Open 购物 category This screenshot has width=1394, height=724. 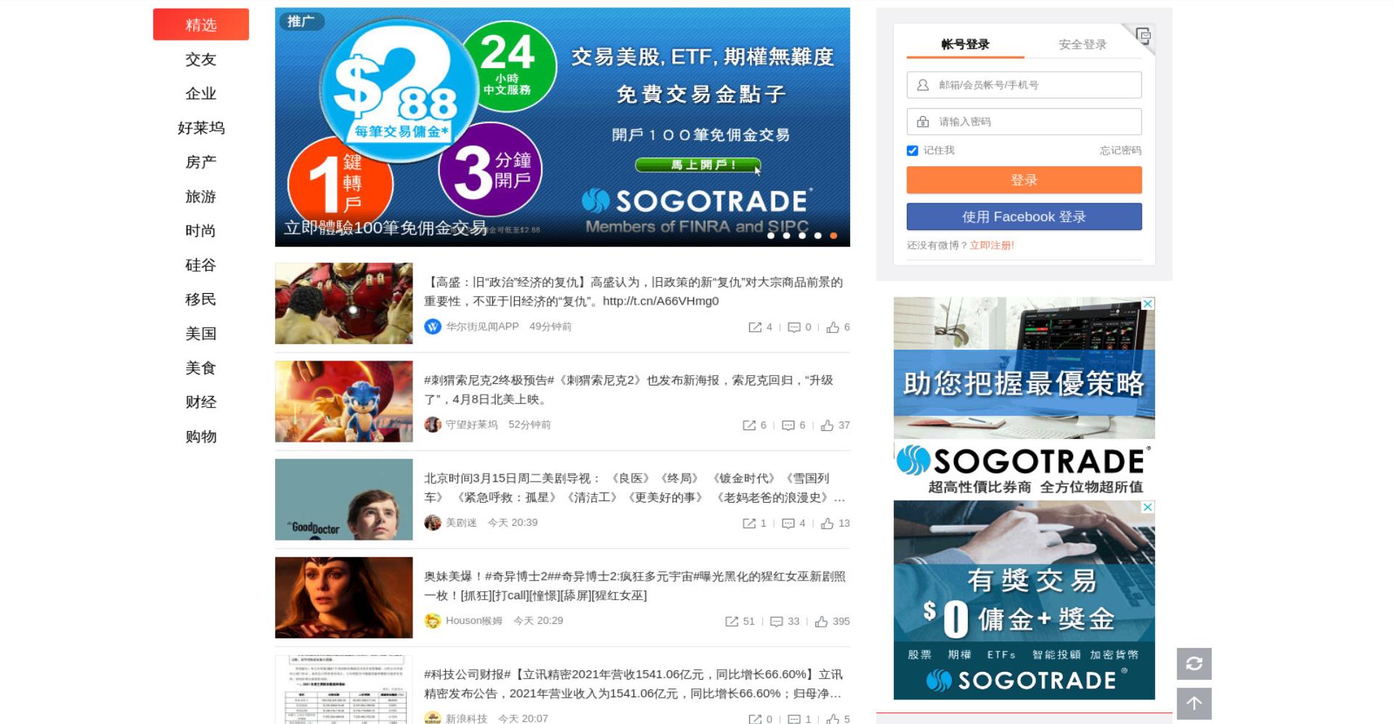point(201,437)
